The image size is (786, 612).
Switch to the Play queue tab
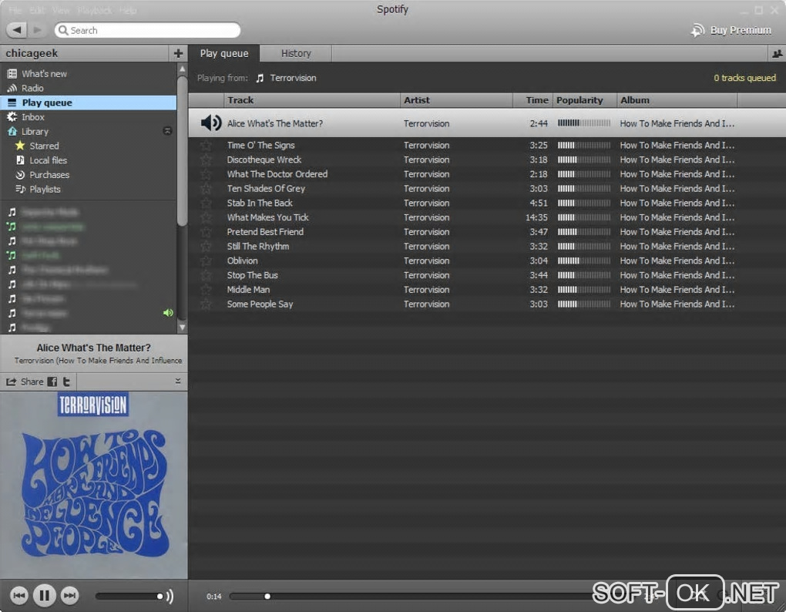(224, 54)
